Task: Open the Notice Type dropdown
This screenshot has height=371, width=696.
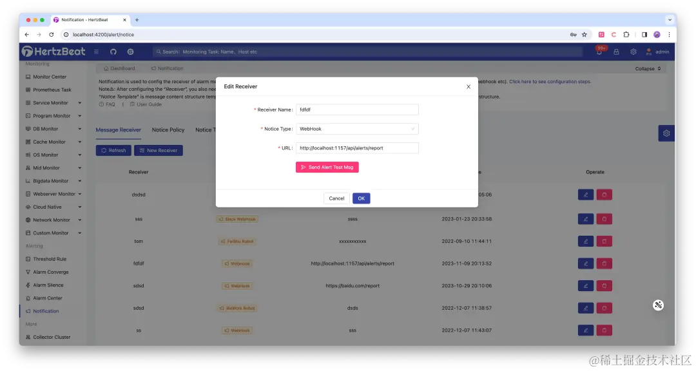Action: point(357,129)
